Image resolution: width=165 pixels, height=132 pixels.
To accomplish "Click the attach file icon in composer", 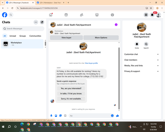I will point(56,115).
